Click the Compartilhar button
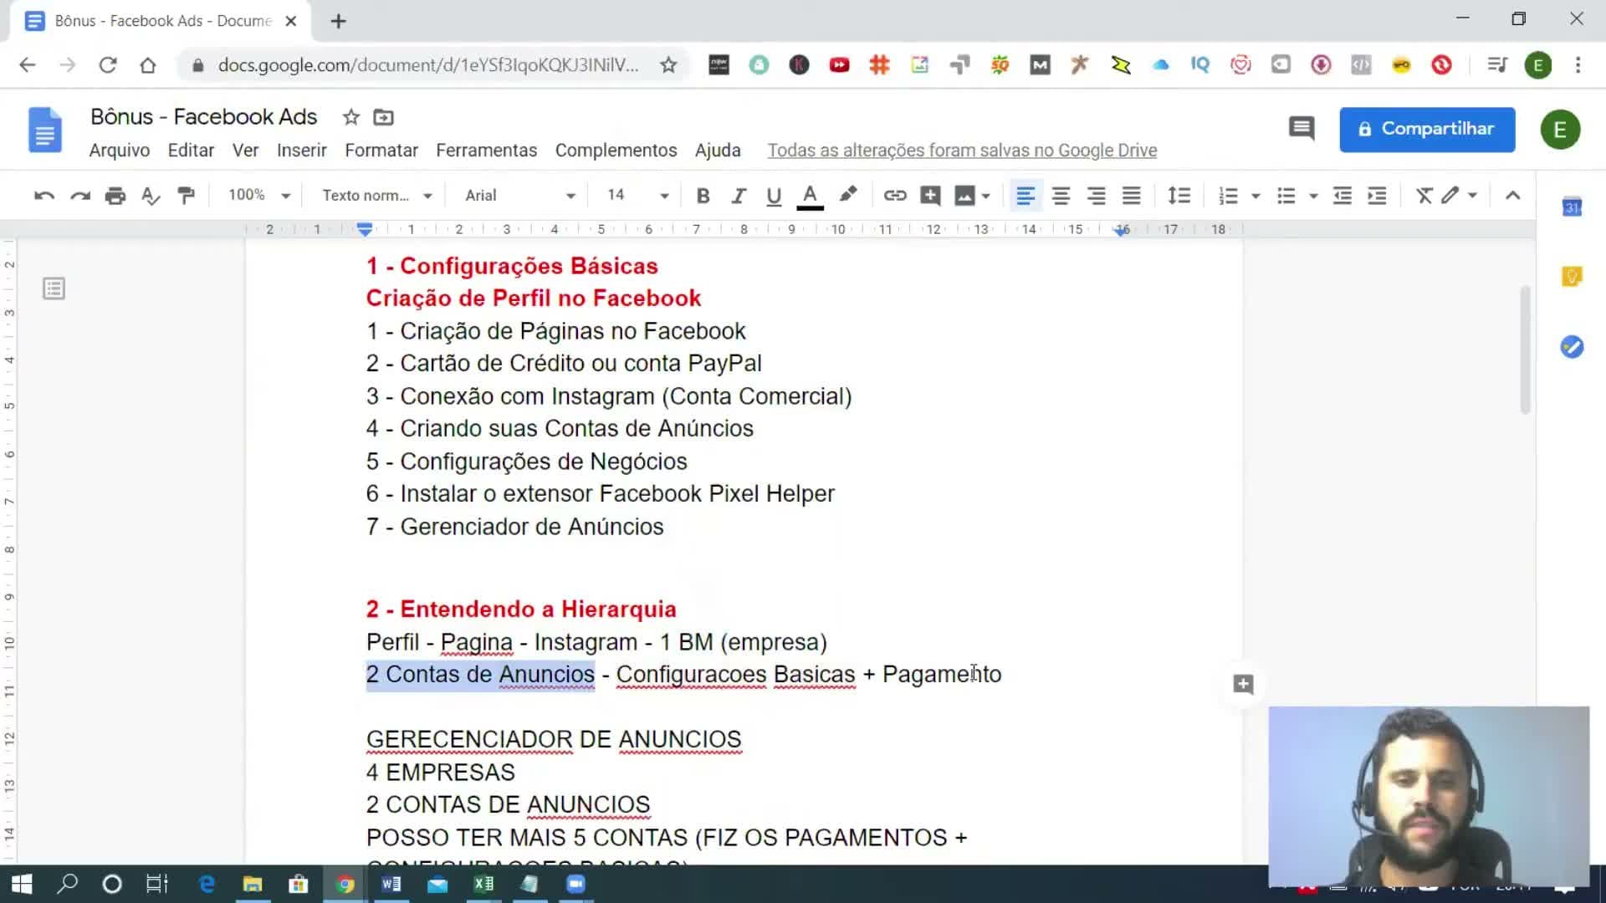1606x903 pixels. click(1427, 130)
